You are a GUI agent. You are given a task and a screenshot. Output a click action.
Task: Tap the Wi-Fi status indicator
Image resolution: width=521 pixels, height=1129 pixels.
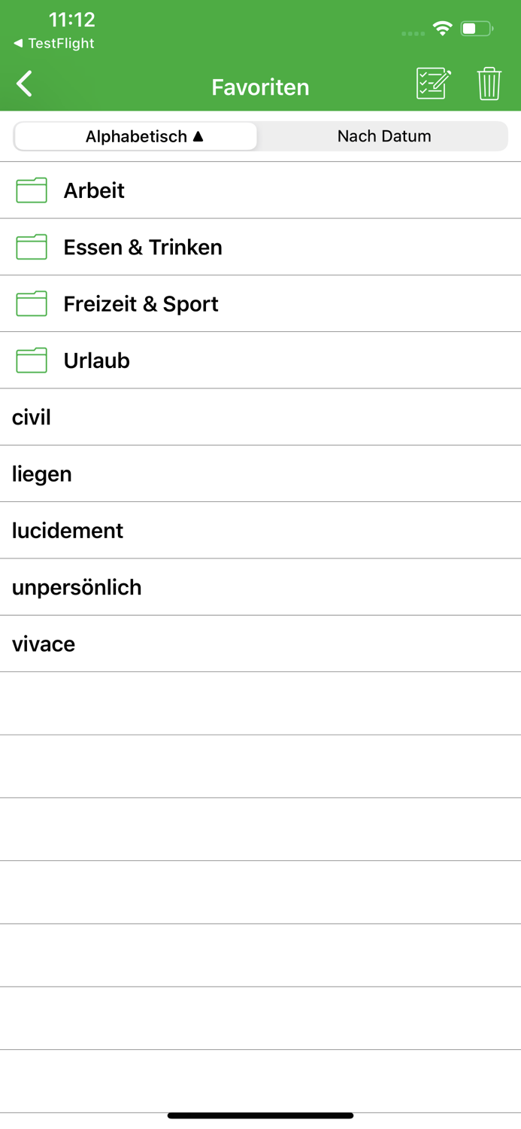click(442, 27)
